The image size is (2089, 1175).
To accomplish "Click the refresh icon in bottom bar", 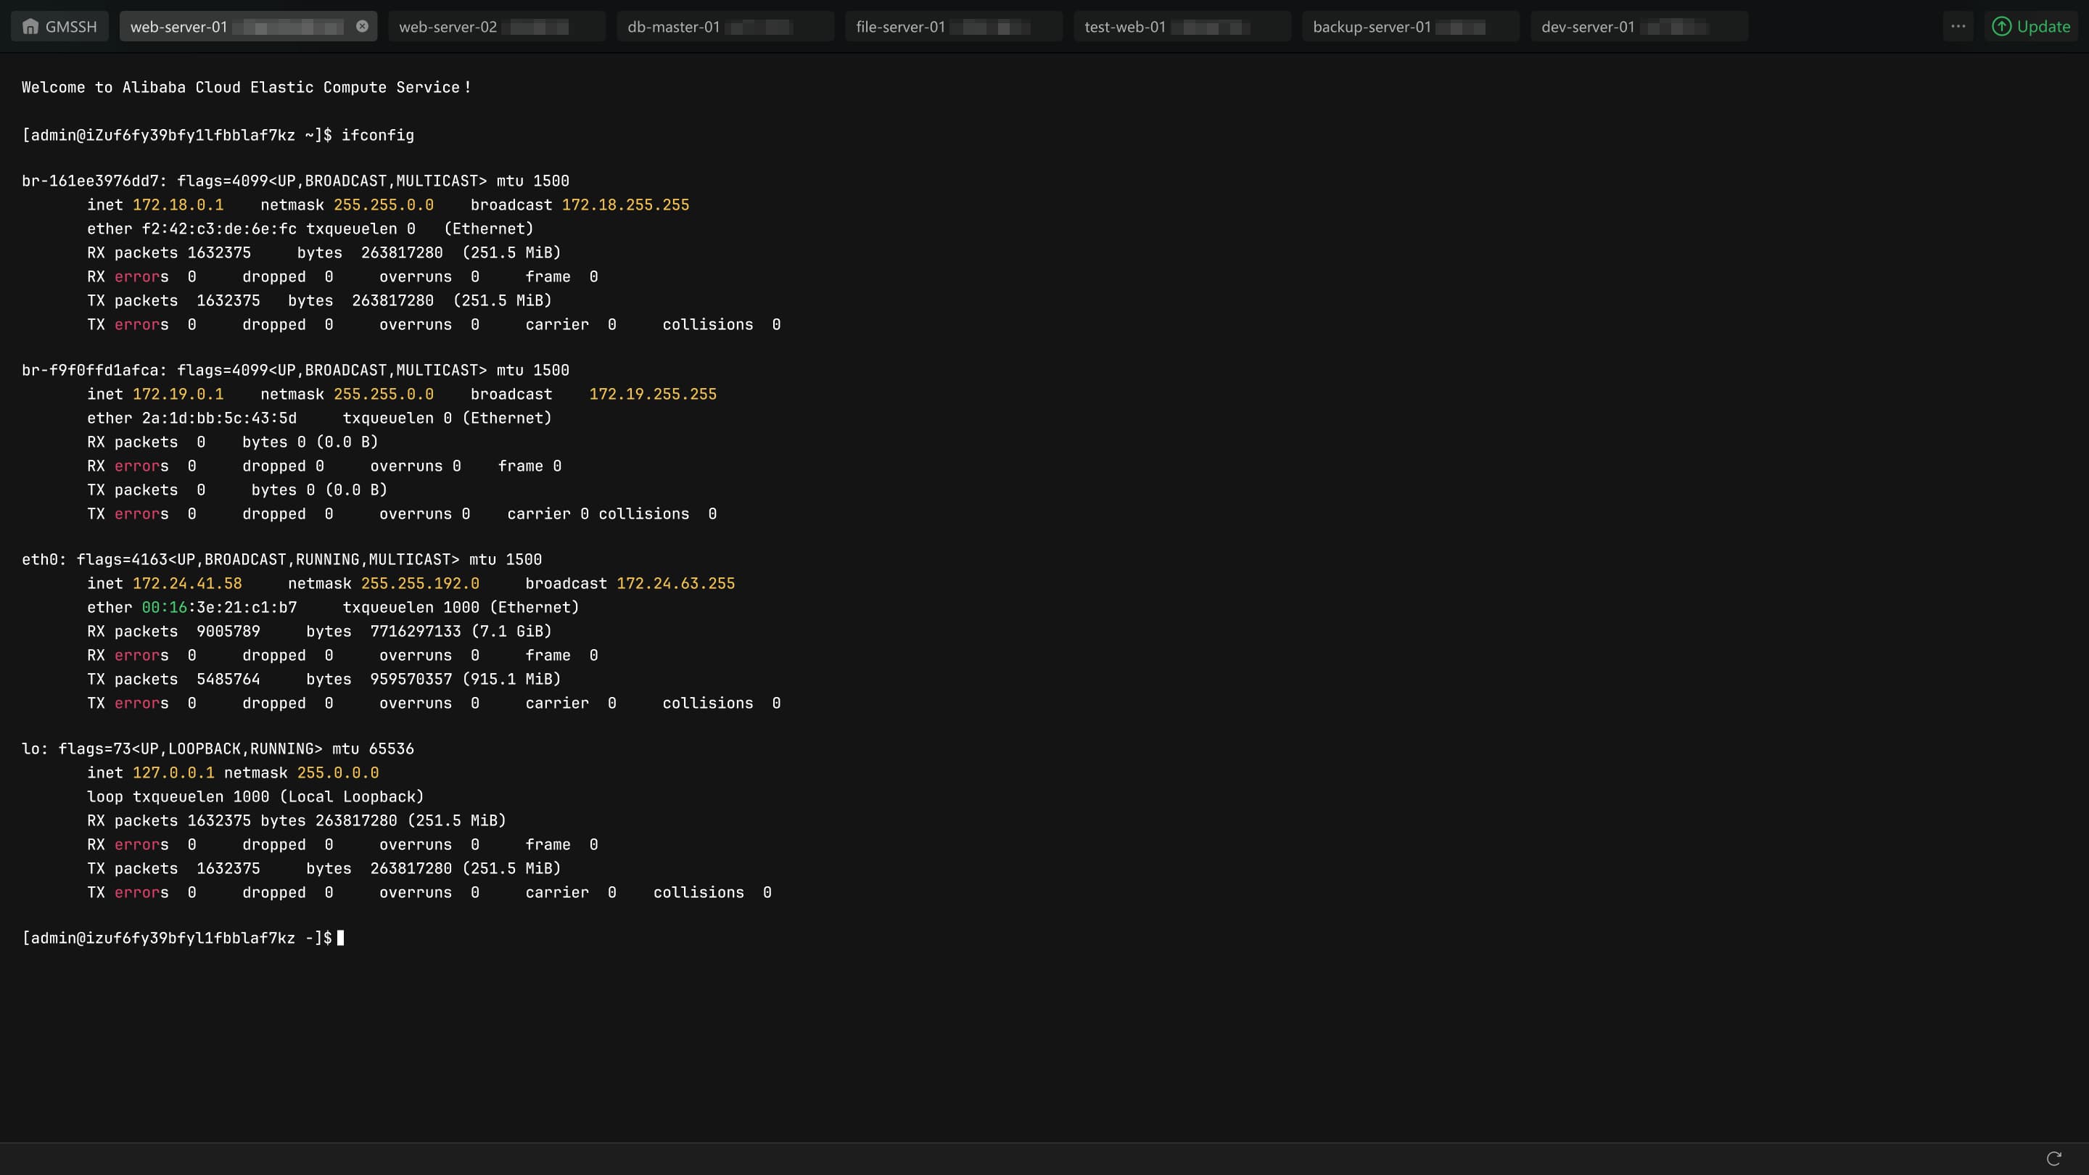I will point(2053,1158).
